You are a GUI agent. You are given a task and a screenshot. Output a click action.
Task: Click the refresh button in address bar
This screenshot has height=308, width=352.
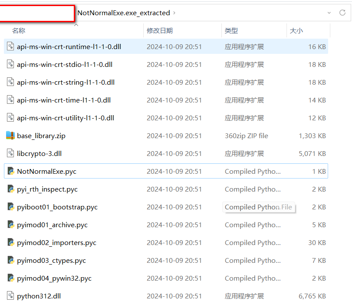point(342,13)
